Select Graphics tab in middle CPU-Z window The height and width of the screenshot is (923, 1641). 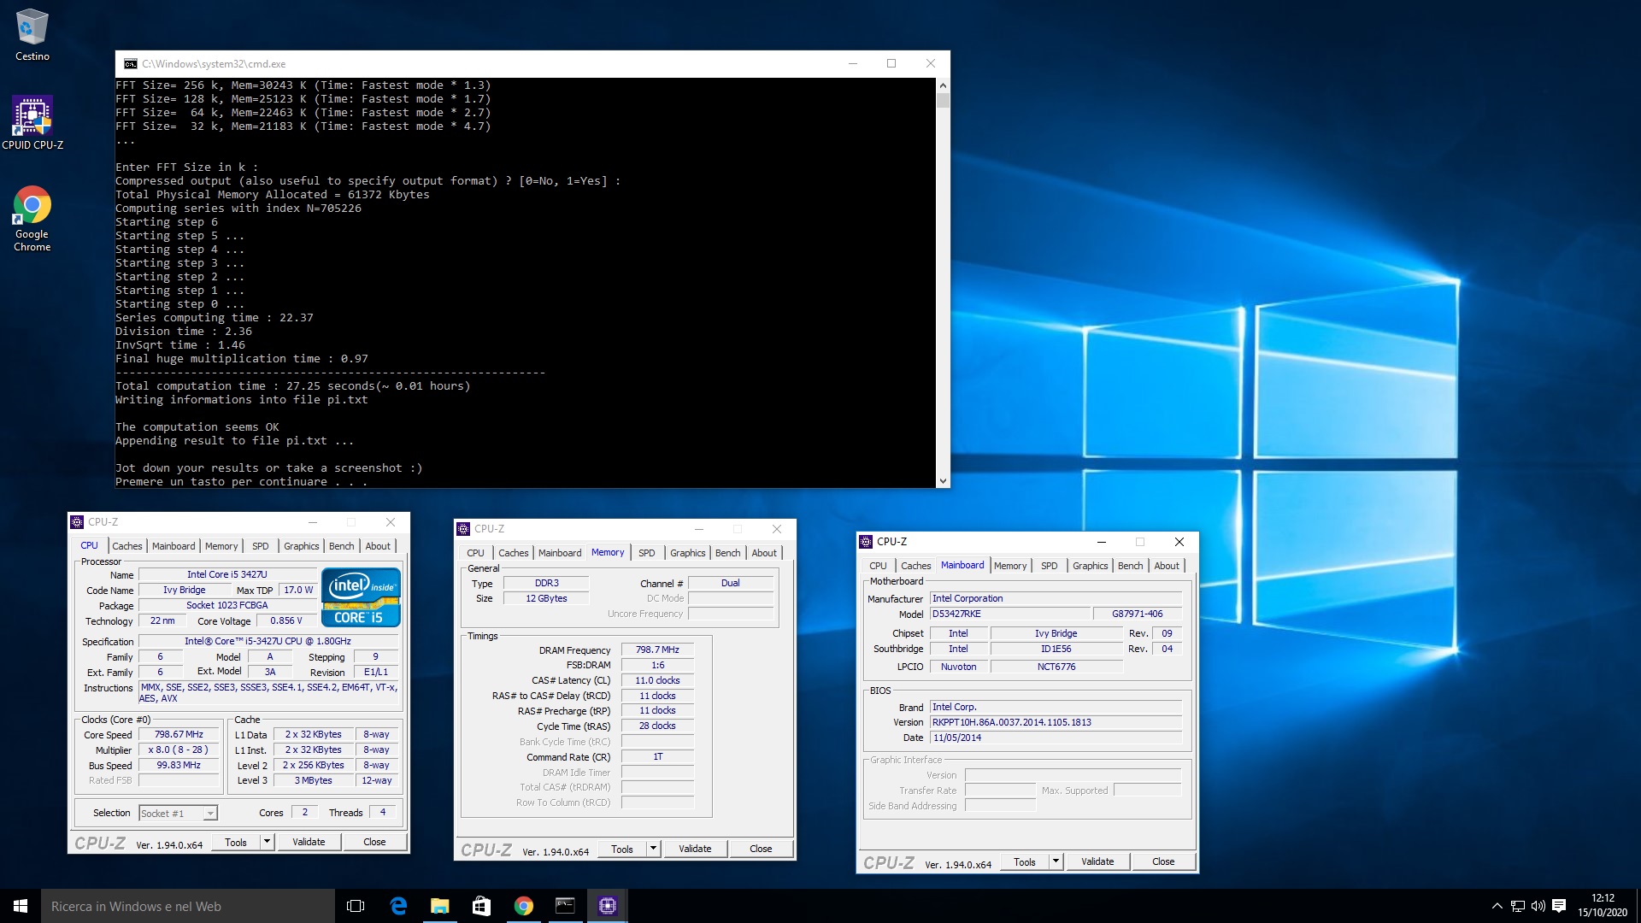click(688, 553)
